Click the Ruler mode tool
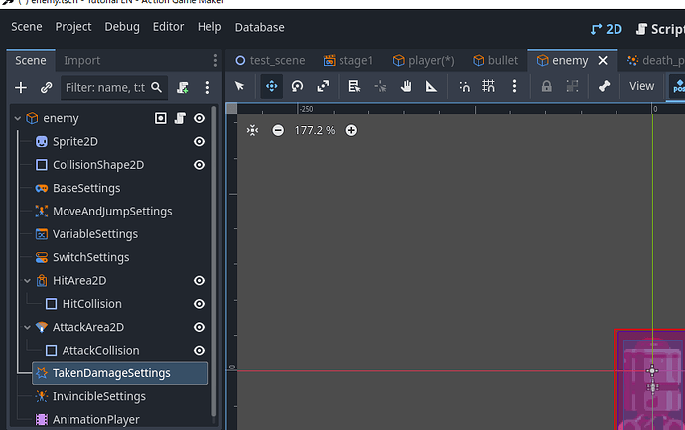Screen dimensions: 685x430 tap(431, 86)
